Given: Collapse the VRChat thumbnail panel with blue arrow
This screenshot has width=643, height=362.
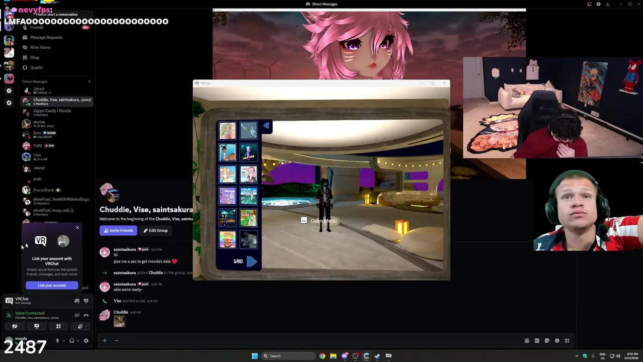Looking at the screenshot, I should tap(266, 126).
